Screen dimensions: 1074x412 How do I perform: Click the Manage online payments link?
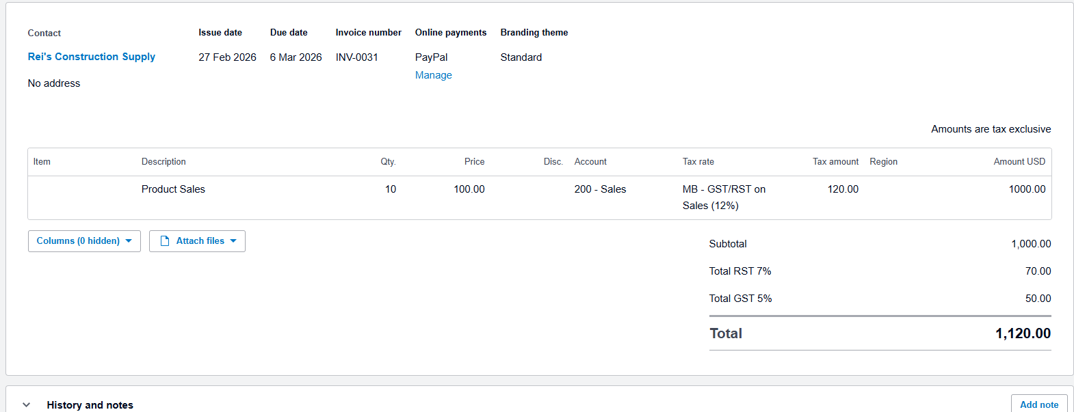click(x=433, y=75)
